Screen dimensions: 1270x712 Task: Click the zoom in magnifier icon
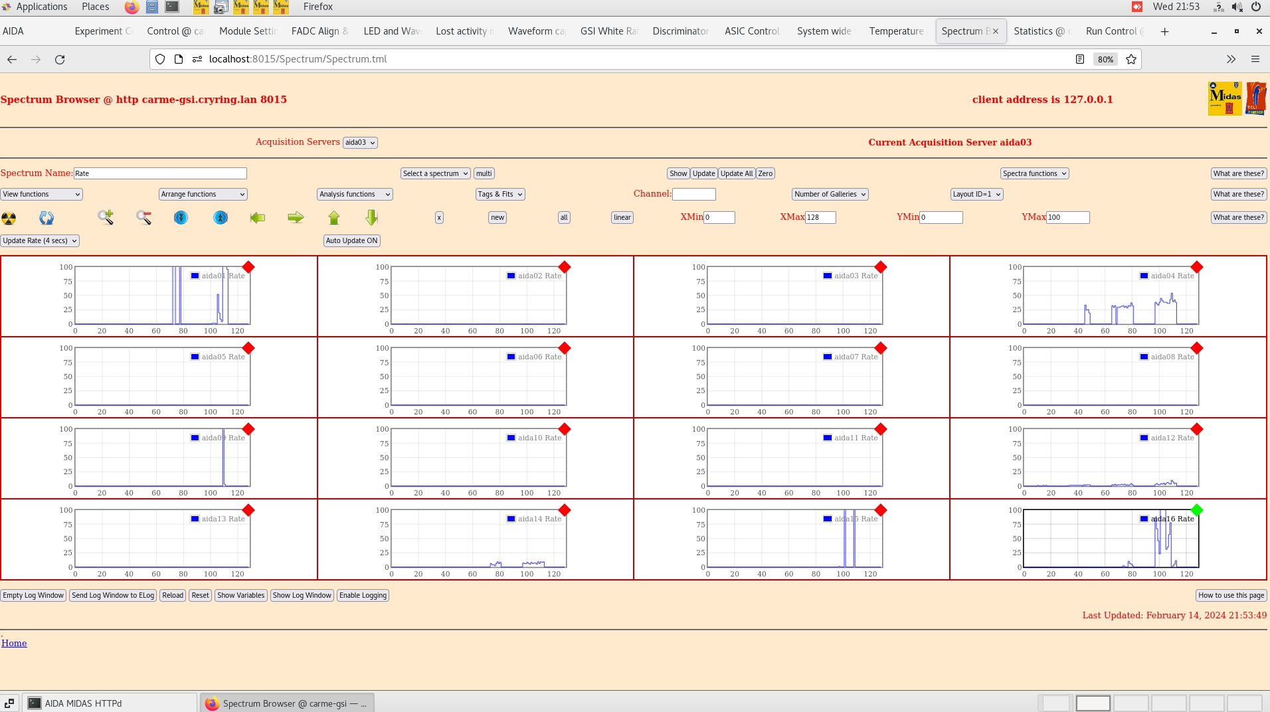point(106,217)
